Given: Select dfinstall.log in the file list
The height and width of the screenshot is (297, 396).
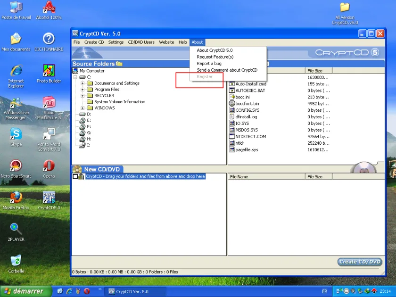Looking at the screenshot, I should 246,117.
